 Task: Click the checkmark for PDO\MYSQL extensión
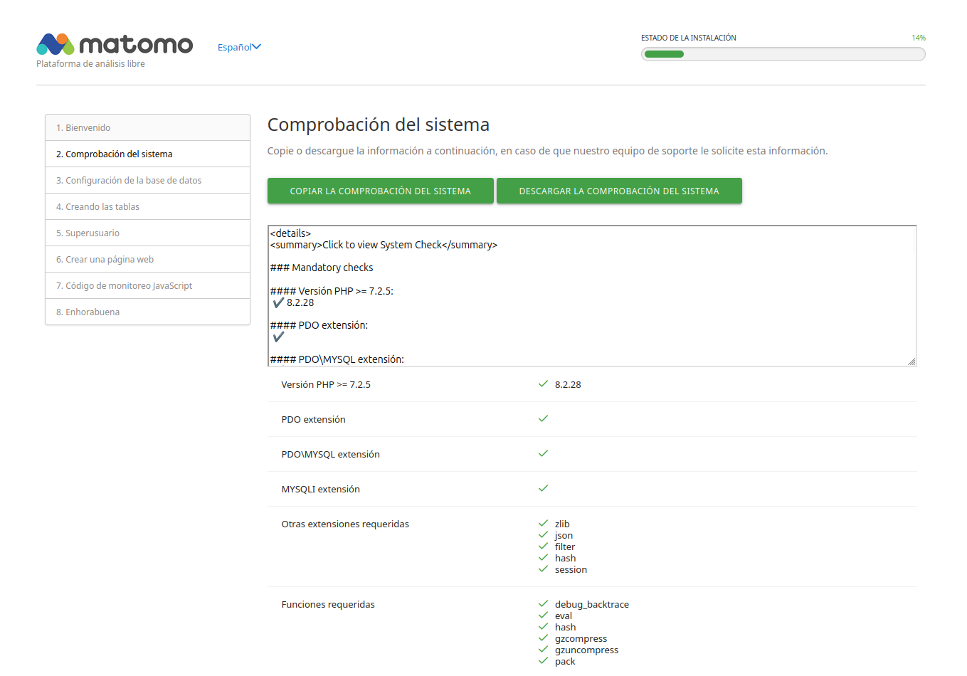pyautogui.click(x=543, y=454)
